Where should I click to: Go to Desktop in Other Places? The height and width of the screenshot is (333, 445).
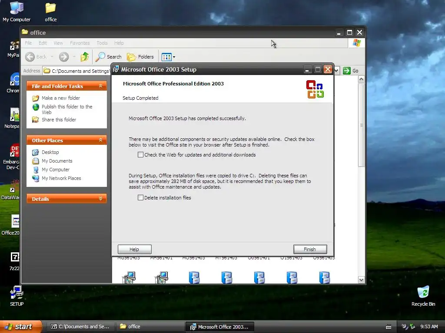[50, 152]
